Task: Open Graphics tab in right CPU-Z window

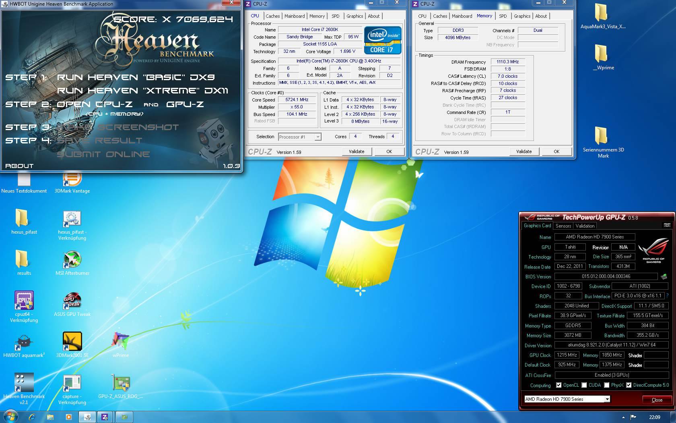Action: [x=522, y=16]
